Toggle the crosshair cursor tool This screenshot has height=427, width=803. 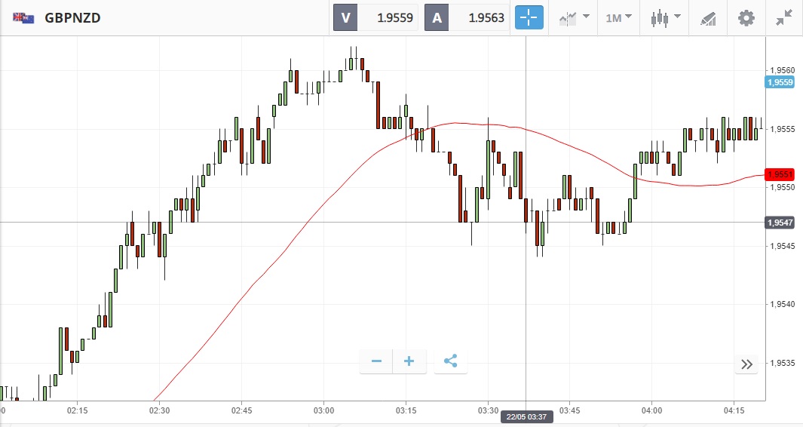click(x=529, y=17)
